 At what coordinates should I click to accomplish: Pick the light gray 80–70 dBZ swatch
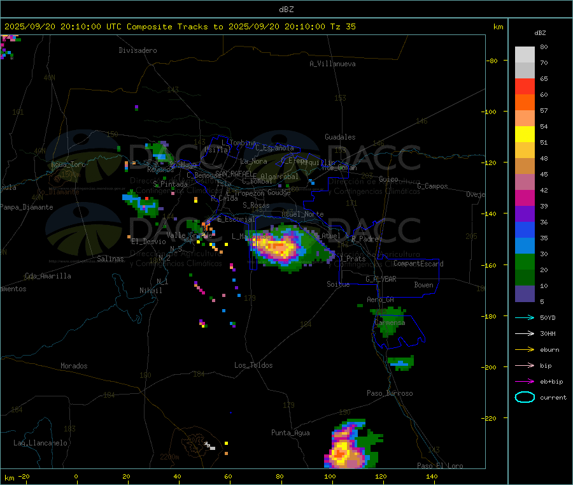tap(525, 55)
